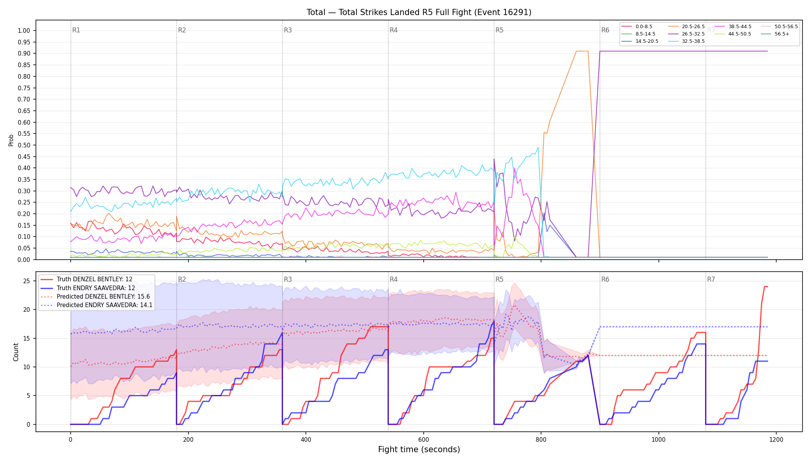Select the 14.5-20.5 legend label
The image size is (811, 463).
647,41
